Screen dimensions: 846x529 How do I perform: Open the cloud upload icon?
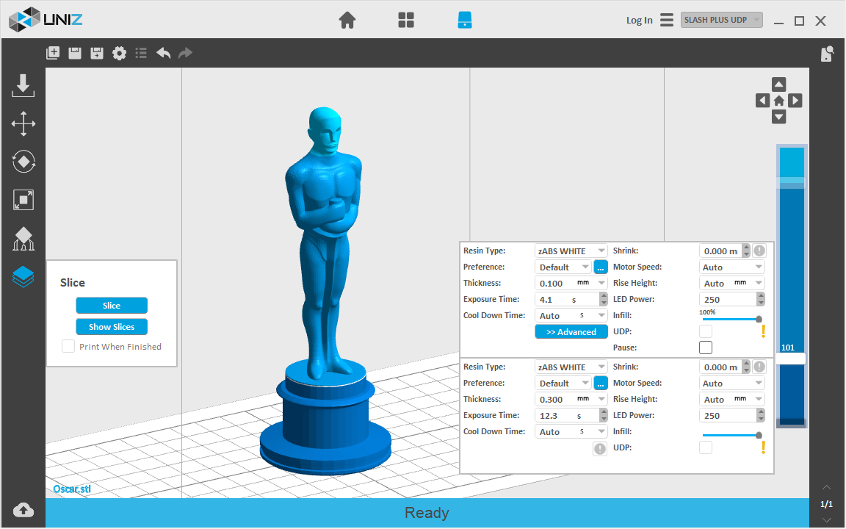click(x=23, y=510)
